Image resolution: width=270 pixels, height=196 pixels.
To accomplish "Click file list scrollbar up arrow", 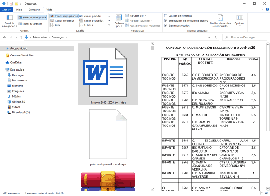I will [152, 44].
